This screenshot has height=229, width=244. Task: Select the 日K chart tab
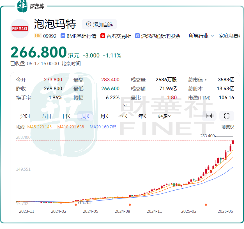(66, 116)
